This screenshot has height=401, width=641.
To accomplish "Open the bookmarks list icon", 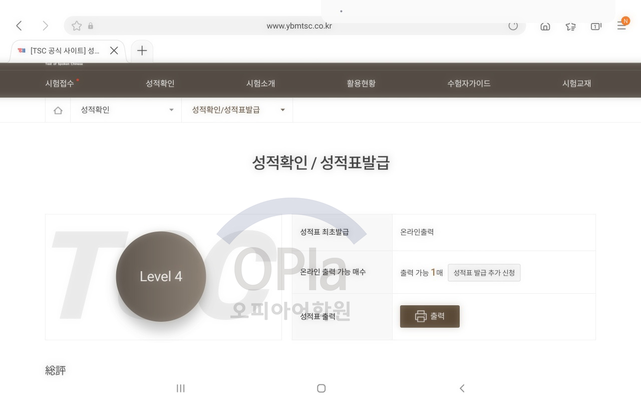I will (570, 26).
